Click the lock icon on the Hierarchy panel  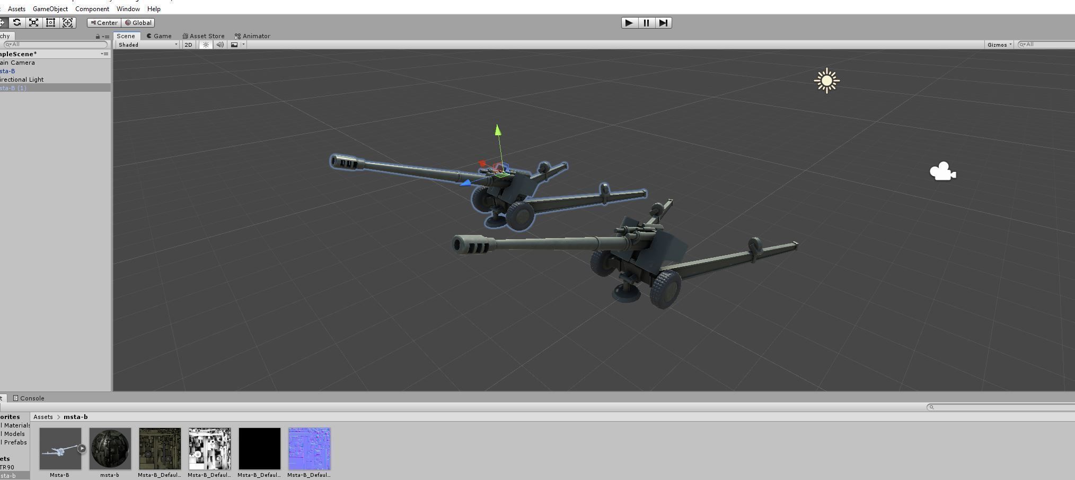97,36
